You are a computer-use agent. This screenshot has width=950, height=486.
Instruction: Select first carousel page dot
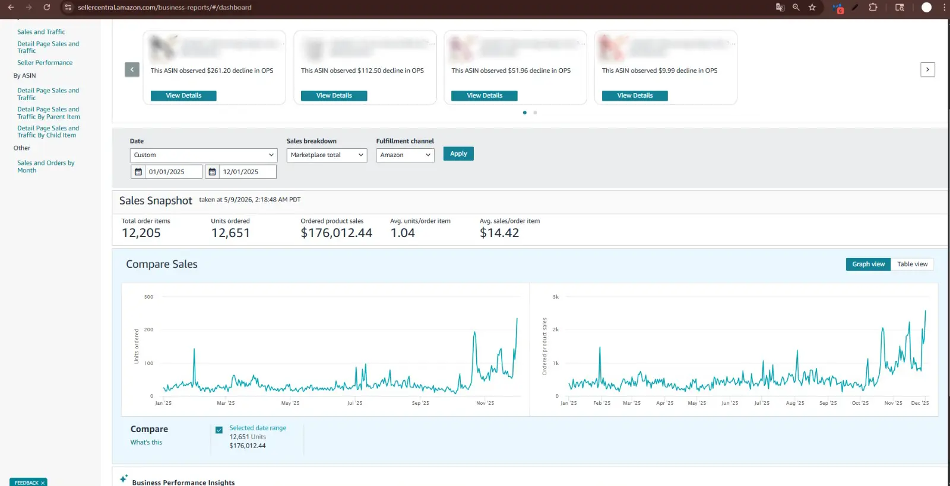[x=524, y=113]
